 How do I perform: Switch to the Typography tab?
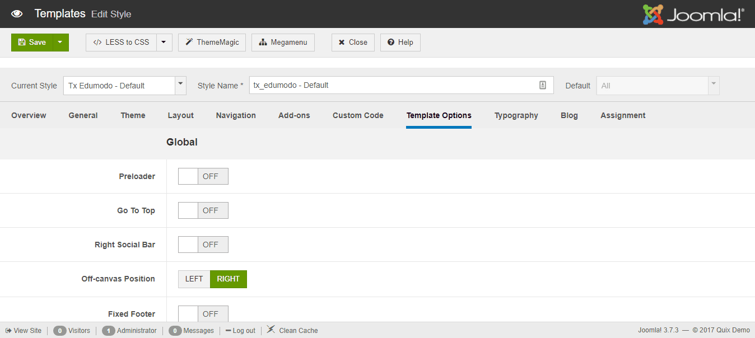tap(516, 115)
